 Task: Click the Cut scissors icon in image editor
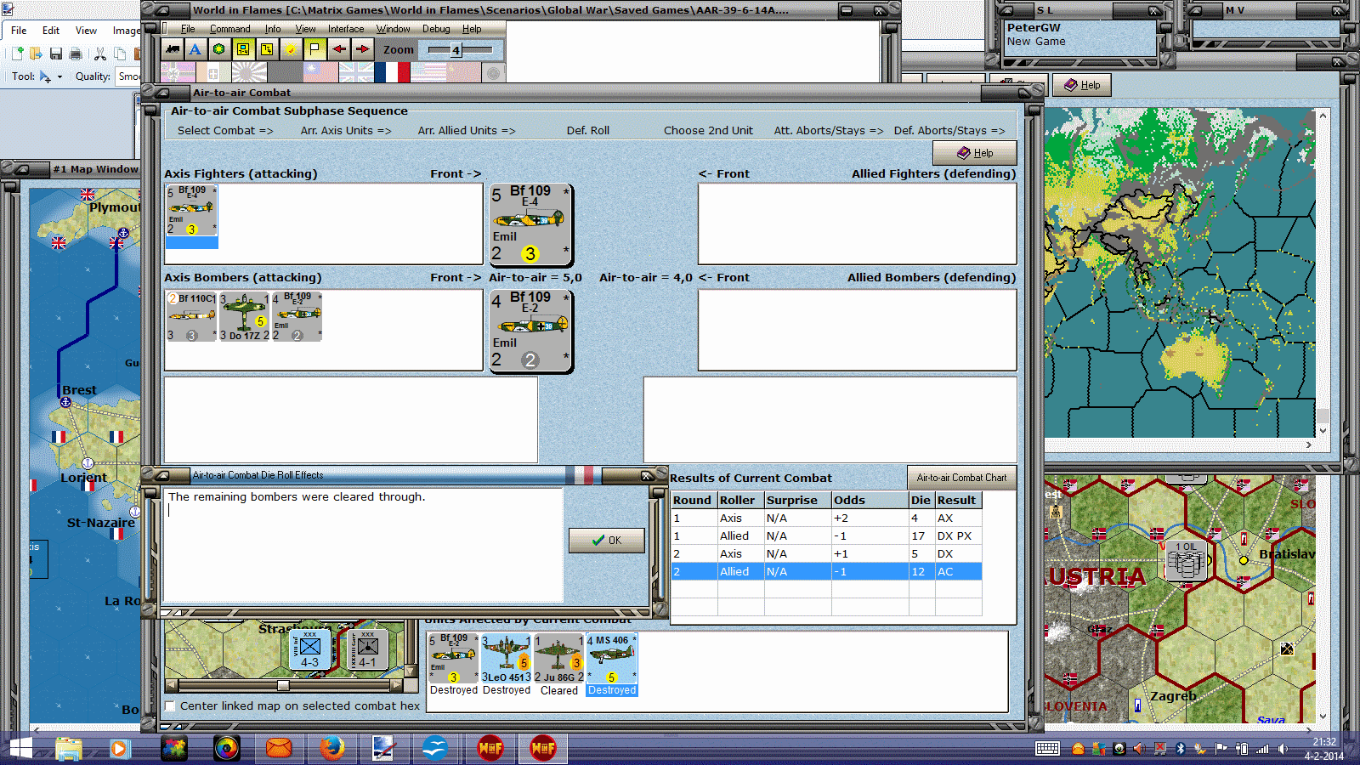tap(100, 54)
